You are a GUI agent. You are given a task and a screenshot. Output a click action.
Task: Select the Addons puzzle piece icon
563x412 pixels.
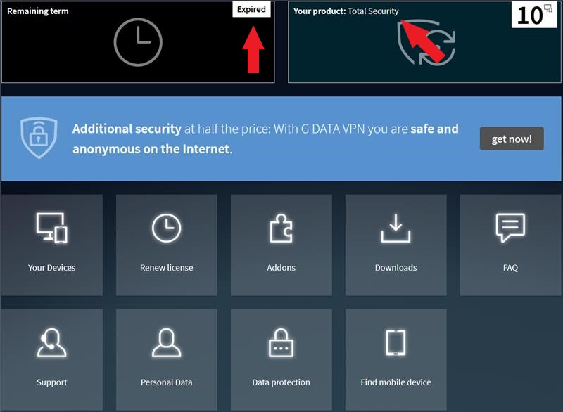point(281,229)
